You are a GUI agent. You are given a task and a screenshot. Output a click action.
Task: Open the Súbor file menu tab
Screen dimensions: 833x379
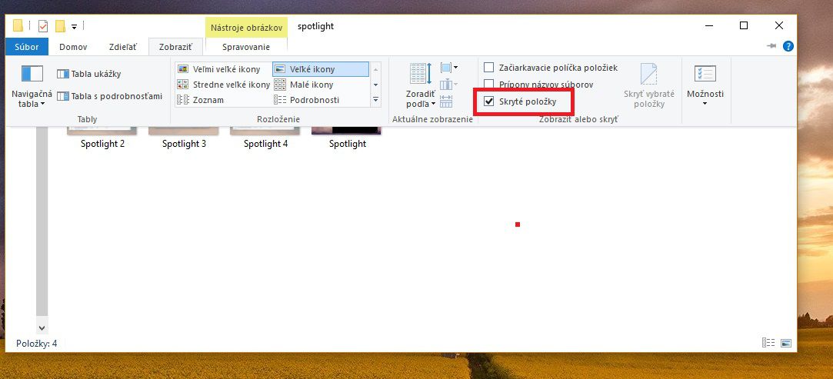(27, 47)
